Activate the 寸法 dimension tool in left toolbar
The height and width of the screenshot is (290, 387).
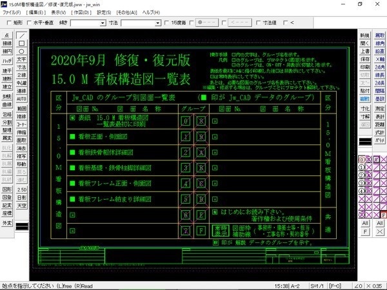click(x=21, y=67)
